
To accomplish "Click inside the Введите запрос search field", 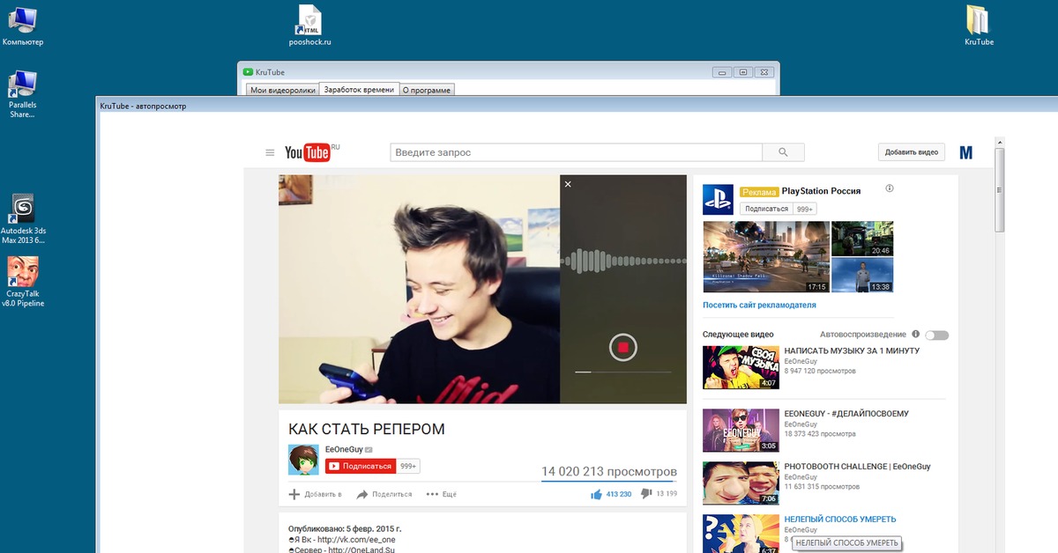I will coord(576,152).
